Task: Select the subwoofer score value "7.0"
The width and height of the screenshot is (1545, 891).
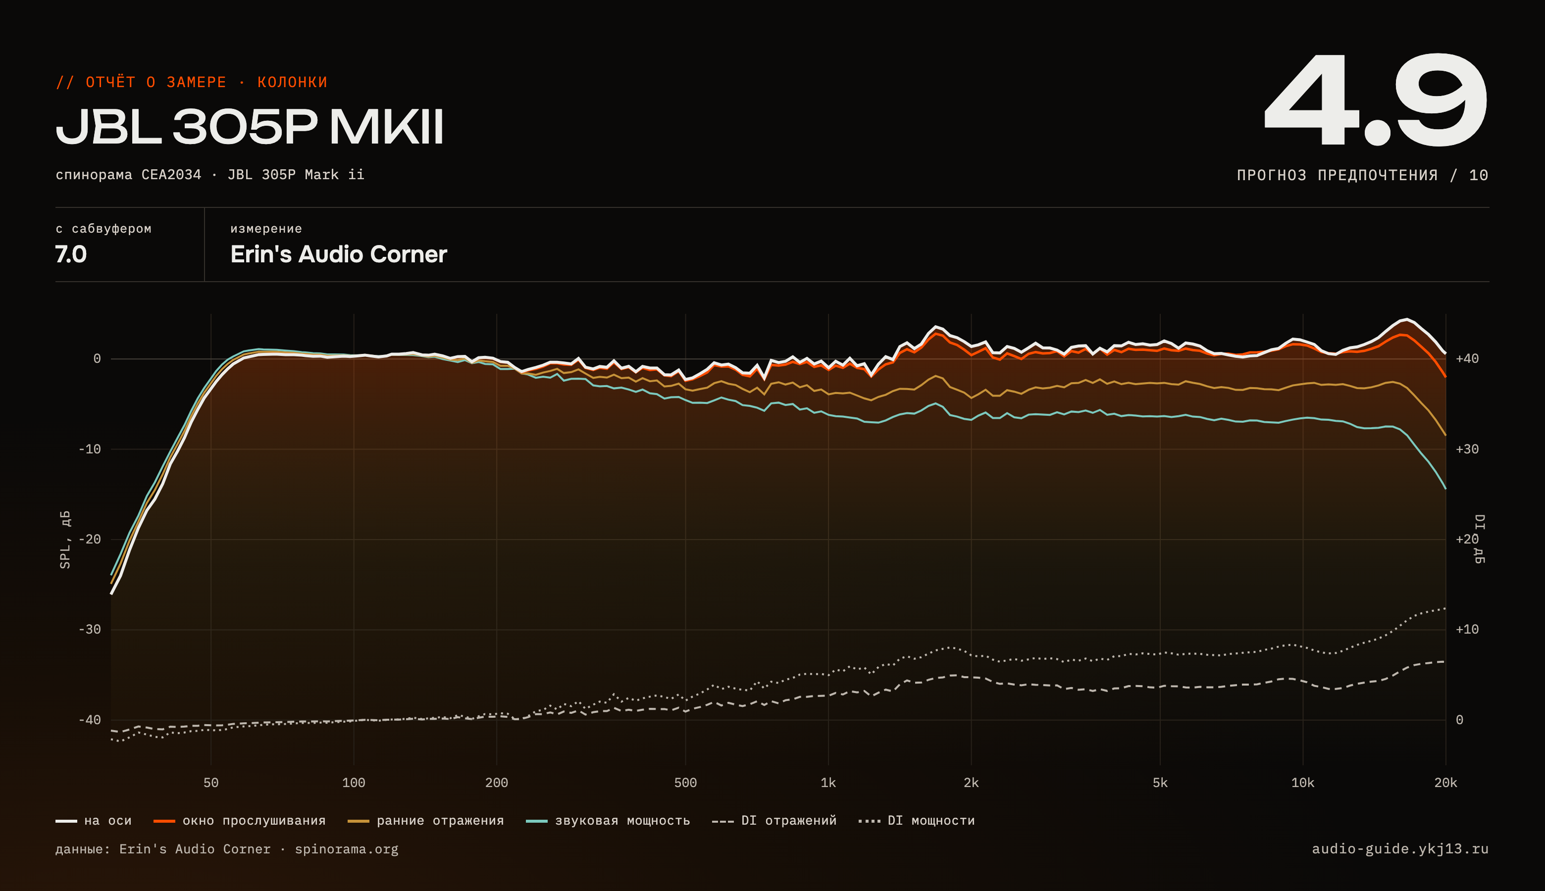Action: coord(71,254)
